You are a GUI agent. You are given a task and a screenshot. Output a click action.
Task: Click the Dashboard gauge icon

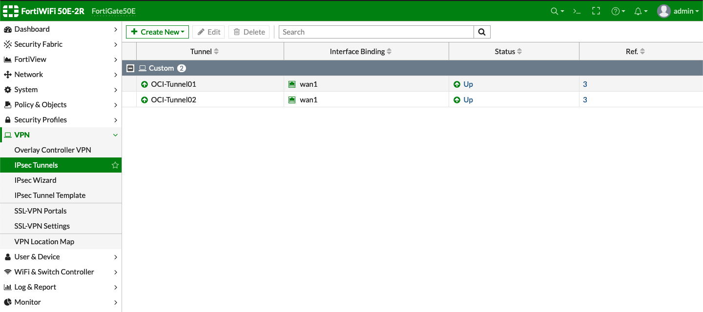[x=7, y=29]
